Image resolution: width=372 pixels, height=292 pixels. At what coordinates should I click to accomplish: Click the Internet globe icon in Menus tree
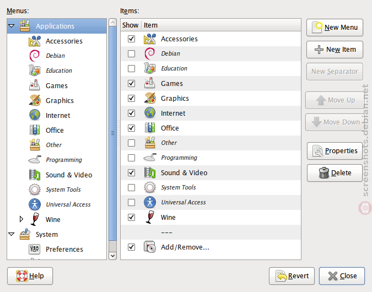pyautogui.click(x=35, y=115)
